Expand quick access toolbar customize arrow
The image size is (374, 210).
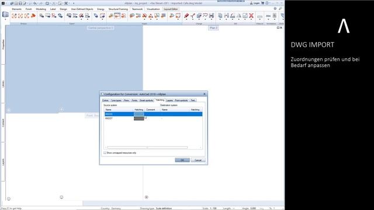coord(74,3)
